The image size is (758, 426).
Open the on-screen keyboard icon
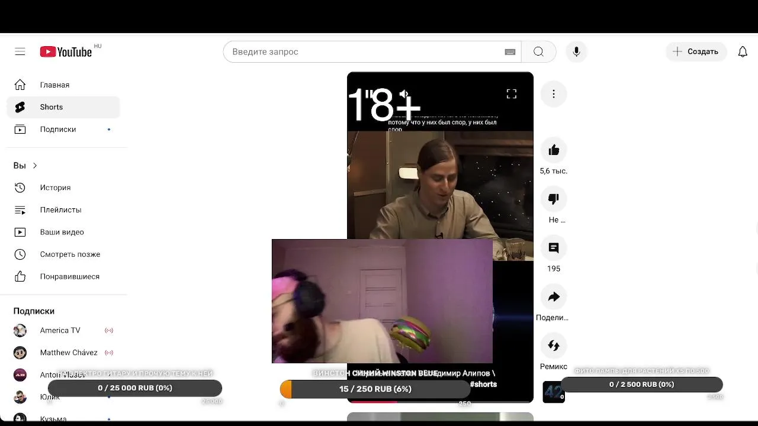pos(510,51)
